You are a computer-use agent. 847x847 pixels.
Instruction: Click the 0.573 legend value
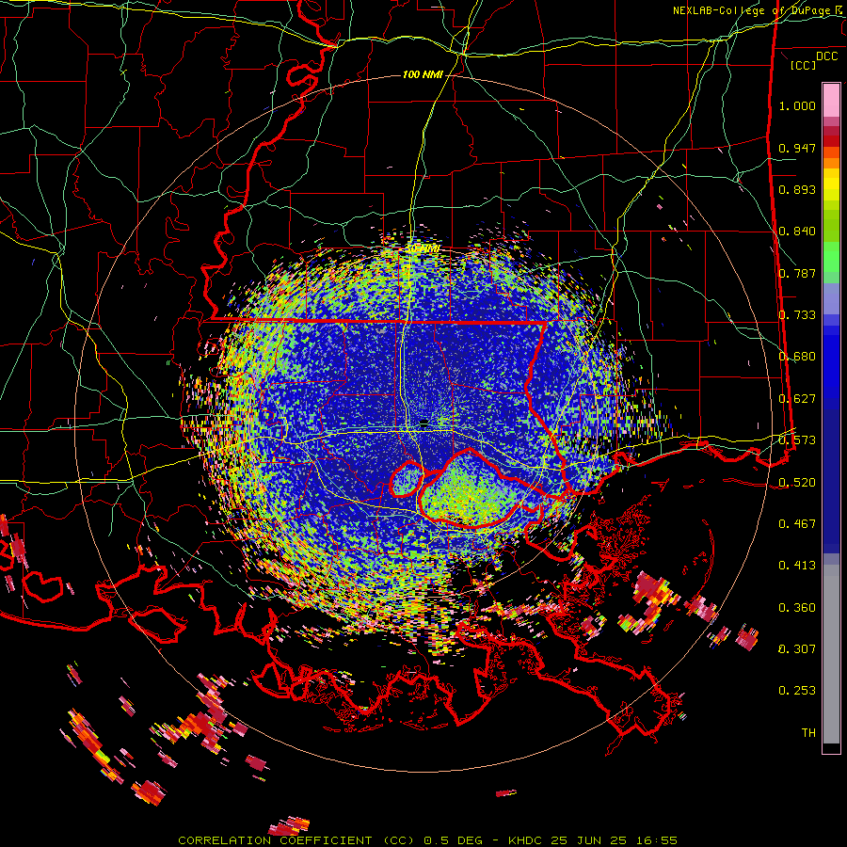797,440
